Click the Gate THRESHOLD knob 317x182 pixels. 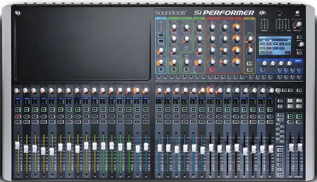174,62
